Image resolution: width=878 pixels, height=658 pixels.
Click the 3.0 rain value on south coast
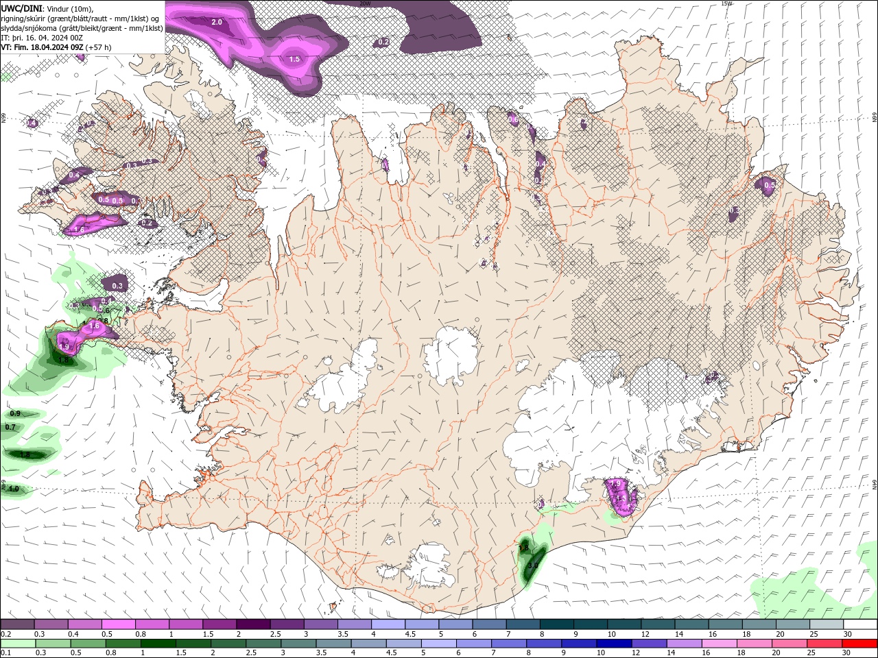(x=532, y=565)
